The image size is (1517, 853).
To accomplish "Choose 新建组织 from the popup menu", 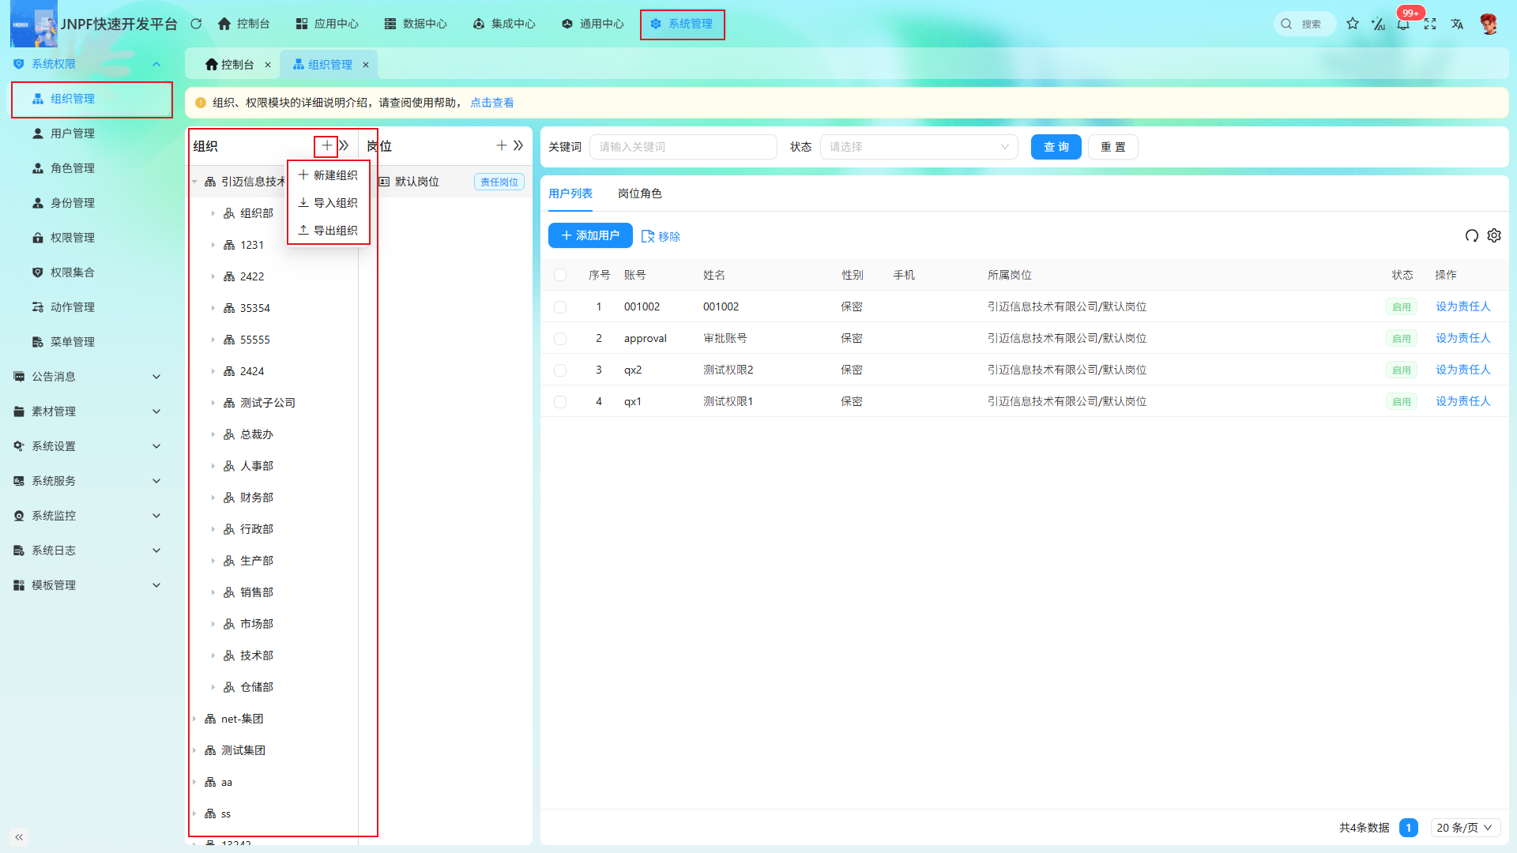I will point(328,175).
